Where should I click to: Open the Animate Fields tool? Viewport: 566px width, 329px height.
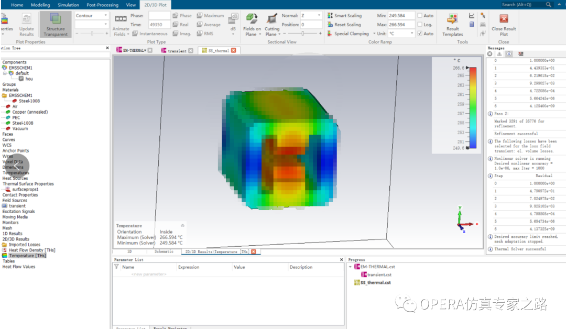click(x=121, y=26)
